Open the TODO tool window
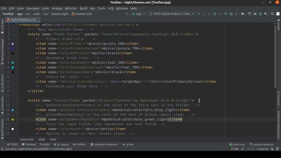Image resolution: width=281 pixels, height=158 pixels. pyautogui.click(x=12, y=144)
